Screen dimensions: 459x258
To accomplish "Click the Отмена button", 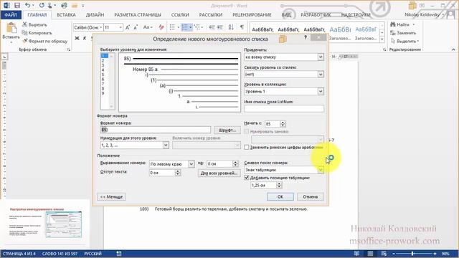I will point(311,196).
